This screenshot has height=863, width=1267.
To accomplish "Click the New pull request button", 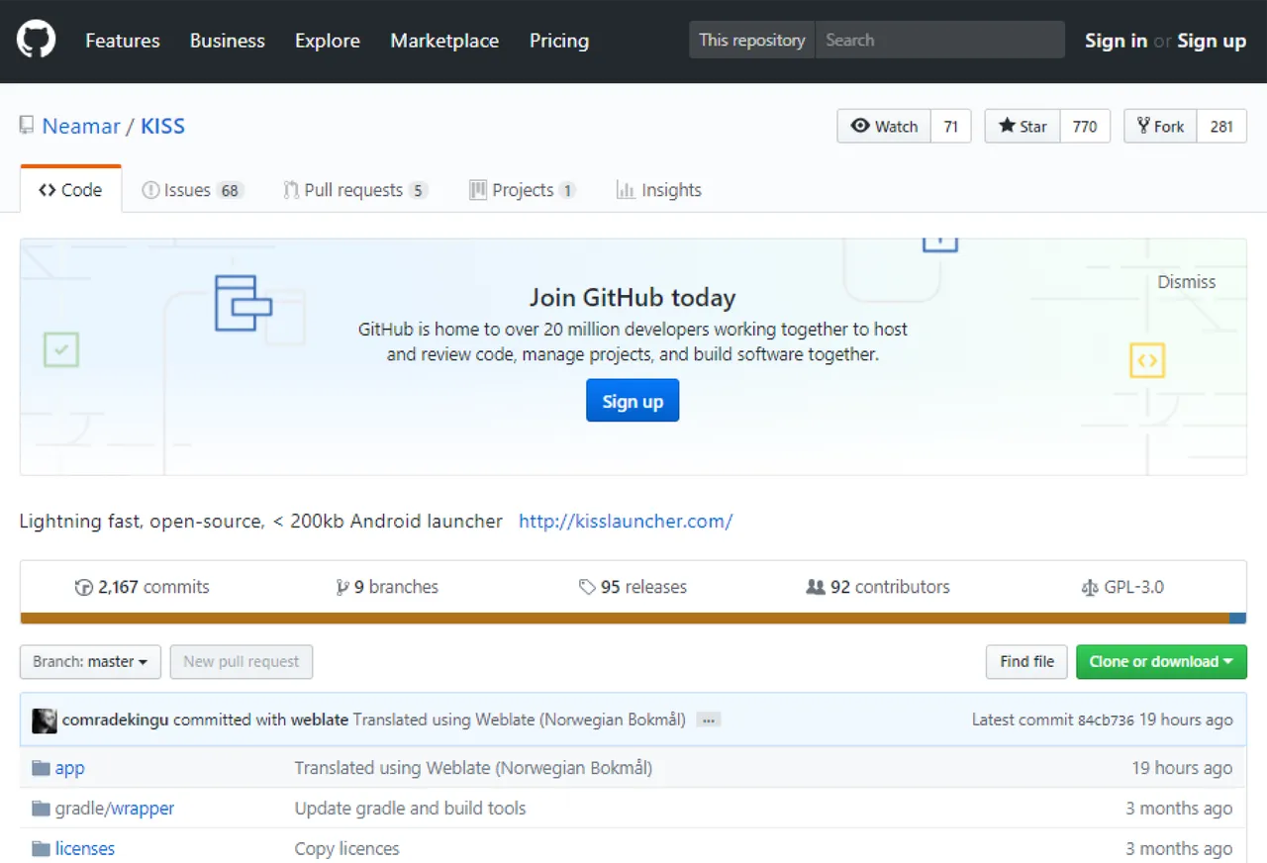I will (242, 662).
